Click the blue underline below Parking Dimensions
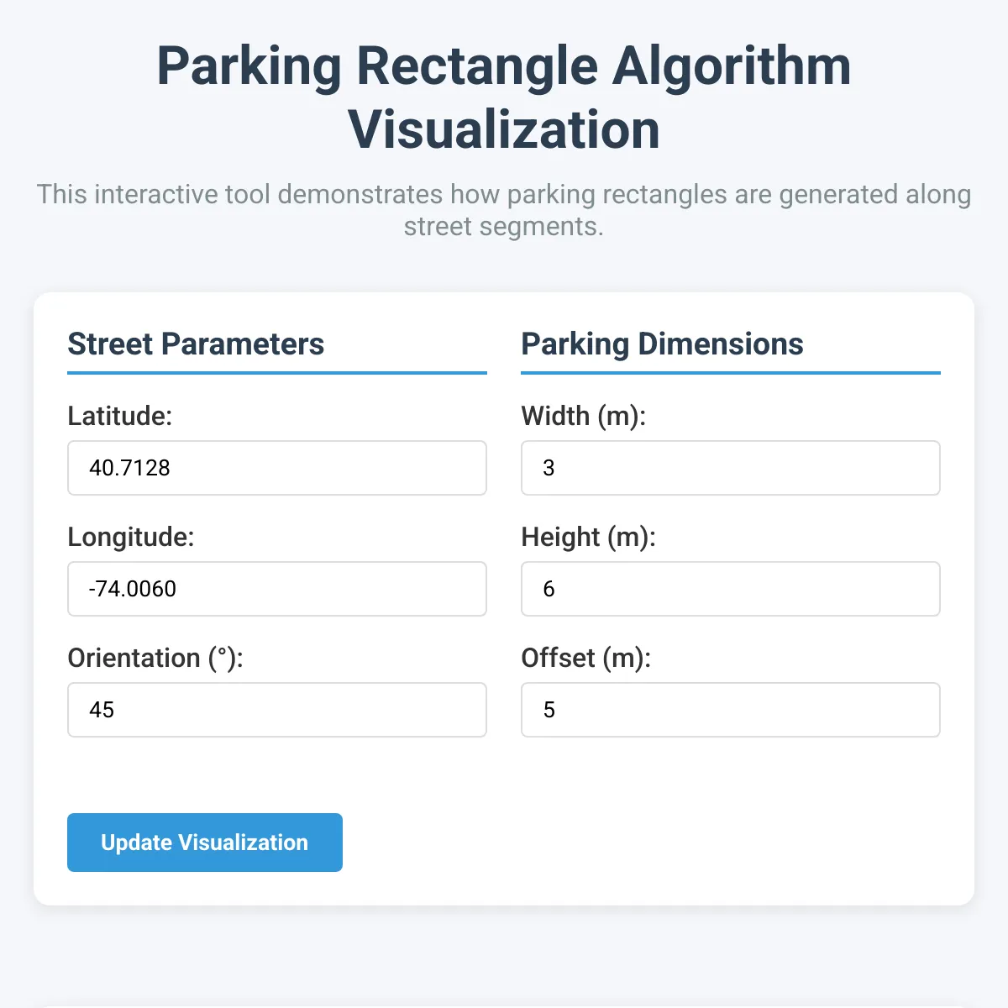This screenshot has height=1008, width=1008. [730, 372]
